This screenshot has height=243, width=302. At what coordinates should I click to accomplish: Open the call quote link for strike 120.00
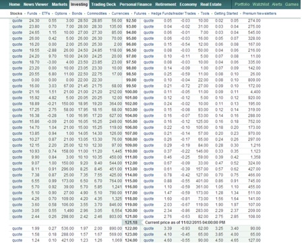17,211
